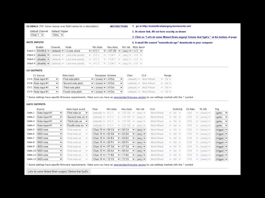Open Gate.11 Max.Note 71 B4 dropdown

pos(128,155)
